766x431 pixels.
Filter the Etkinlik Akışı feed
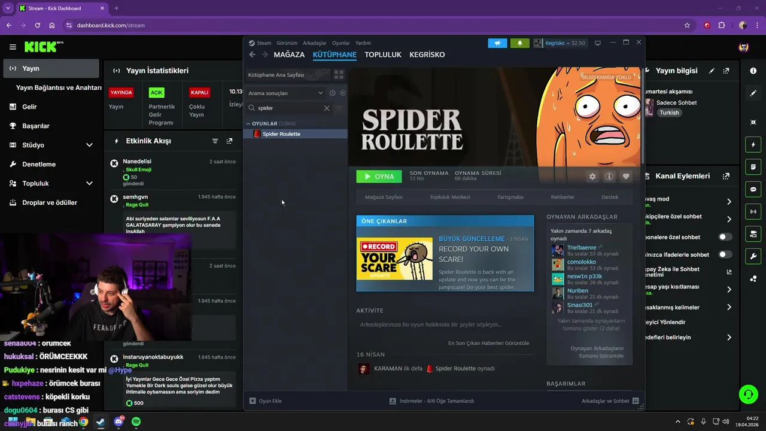point(215,141)
